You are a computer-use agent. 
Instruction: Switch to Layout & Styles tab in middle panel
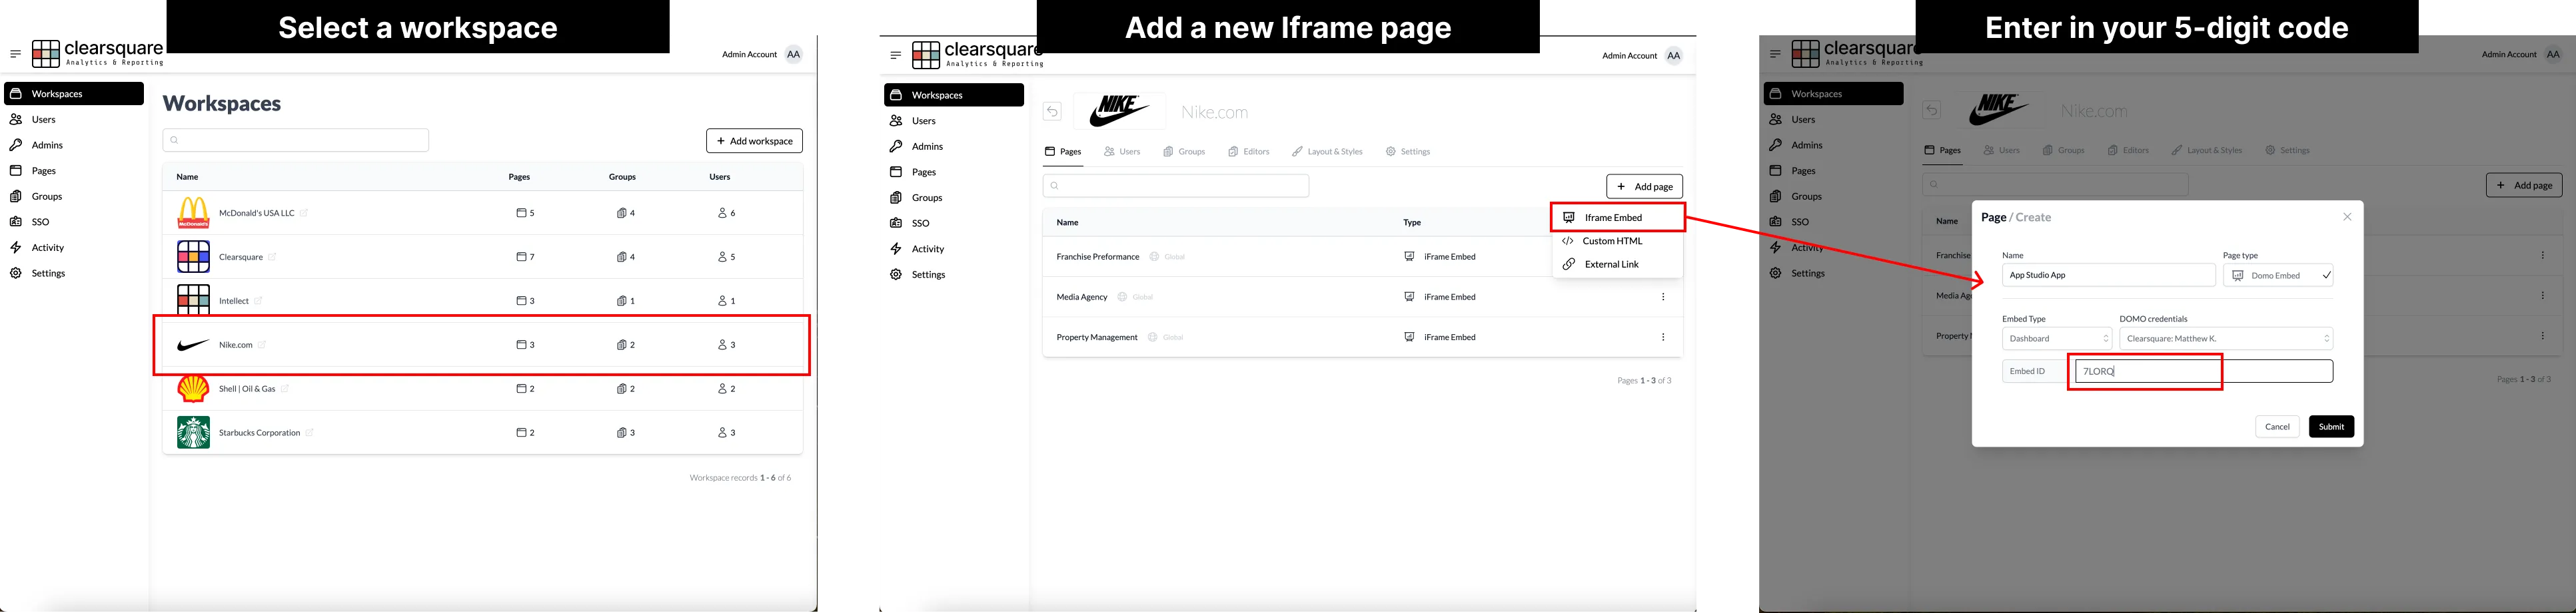[1327, 152]
